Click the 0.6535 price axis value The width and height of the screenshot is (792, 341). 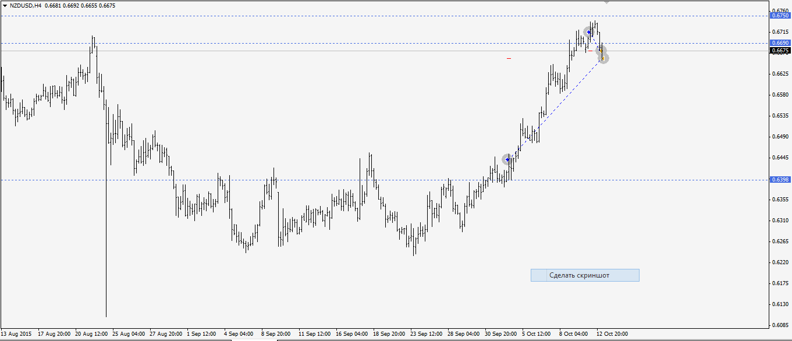pos(782,116)
